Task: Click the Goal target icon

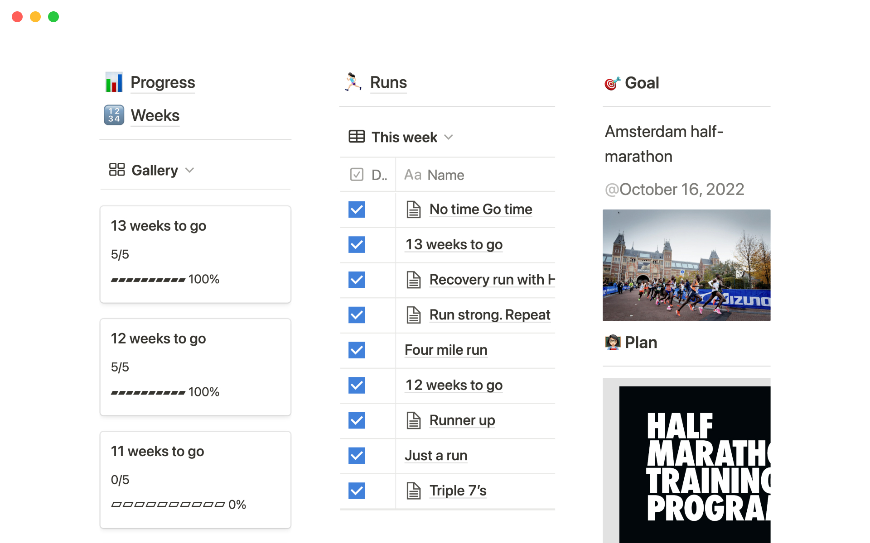Action: (x=612, y=83)
